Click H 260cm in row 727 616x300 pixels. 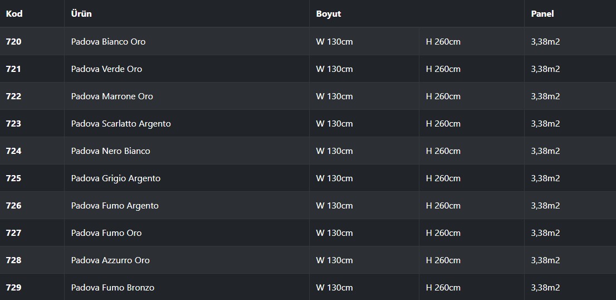click(x=443, y=233)
